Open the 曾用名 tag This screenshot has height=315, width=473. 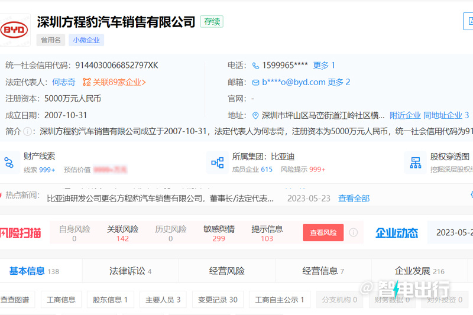tap(51, 40)
